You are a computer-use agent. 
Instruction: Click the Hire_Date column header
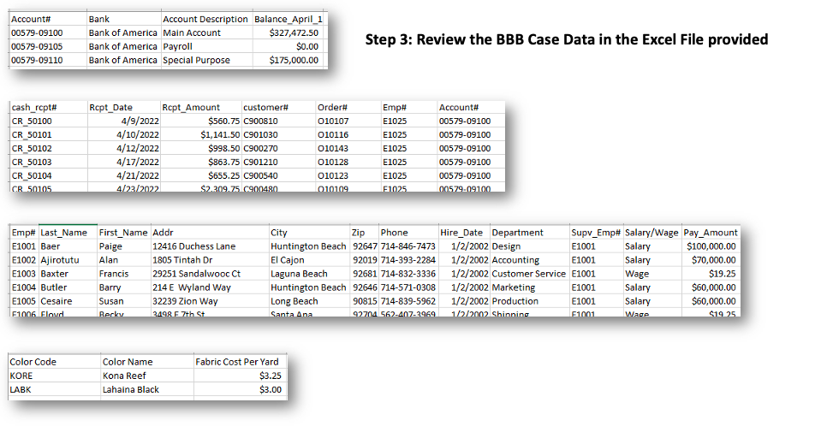(x=461, y=233)
